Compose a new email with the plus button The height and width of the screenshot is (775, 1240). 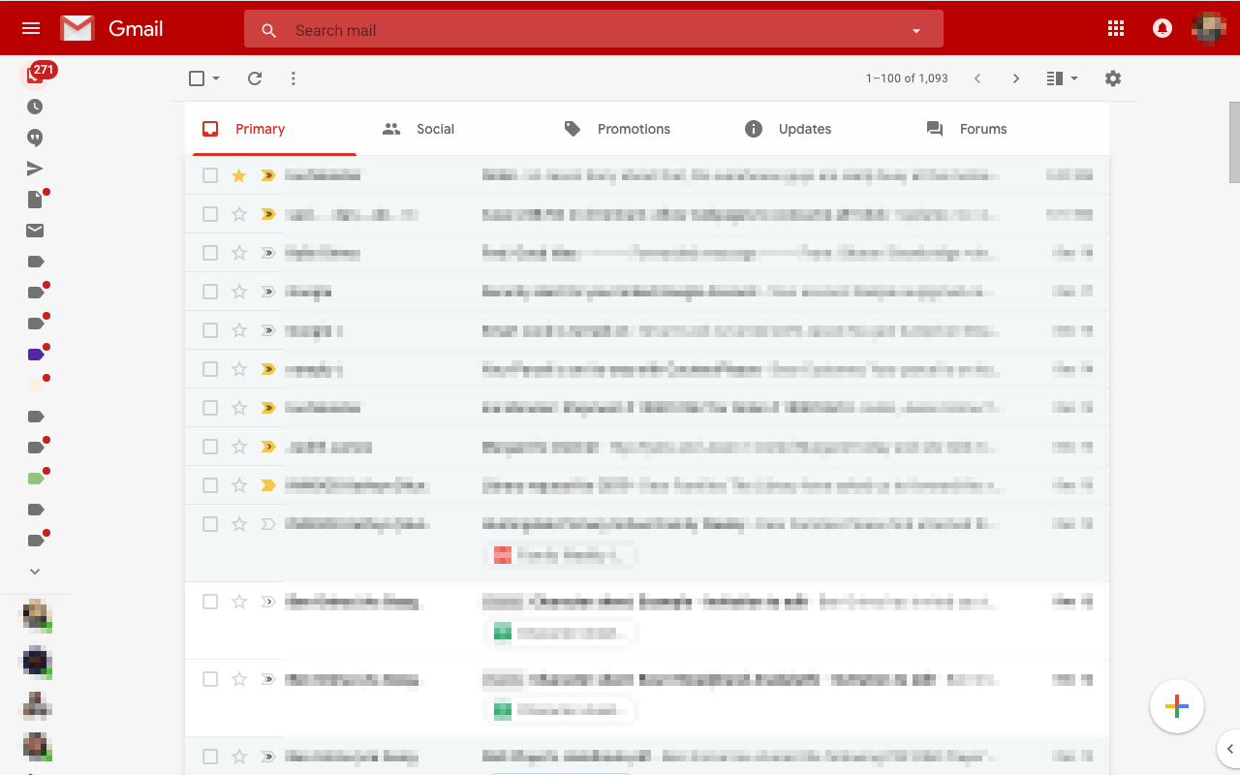click(1177, 707)
